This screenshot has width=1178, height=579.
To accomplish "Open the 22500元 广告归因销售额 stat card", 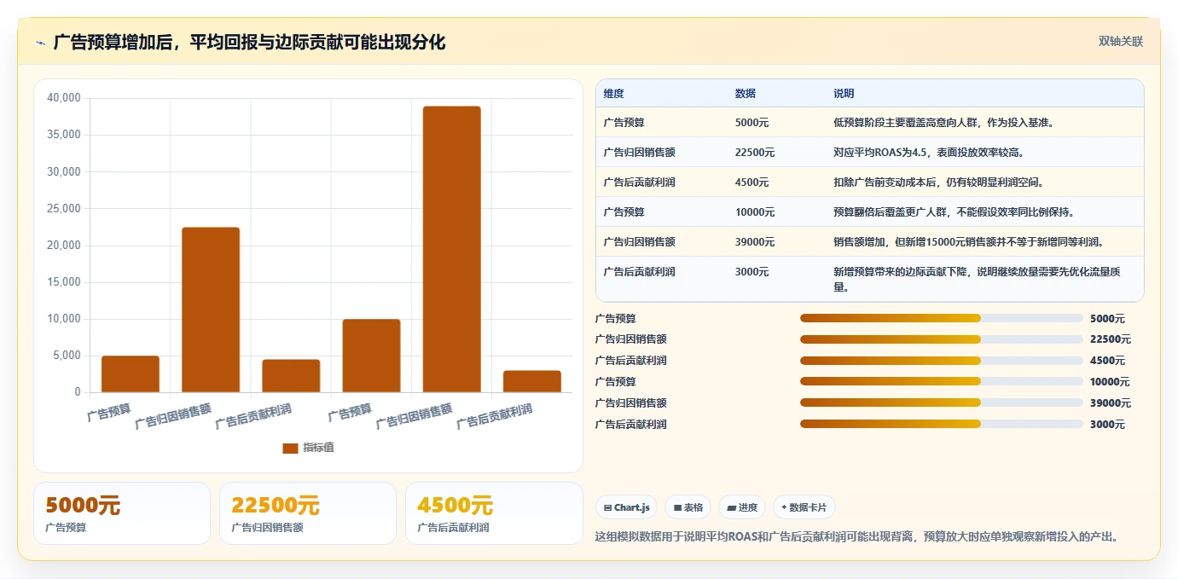I will (x=308, y=513).
